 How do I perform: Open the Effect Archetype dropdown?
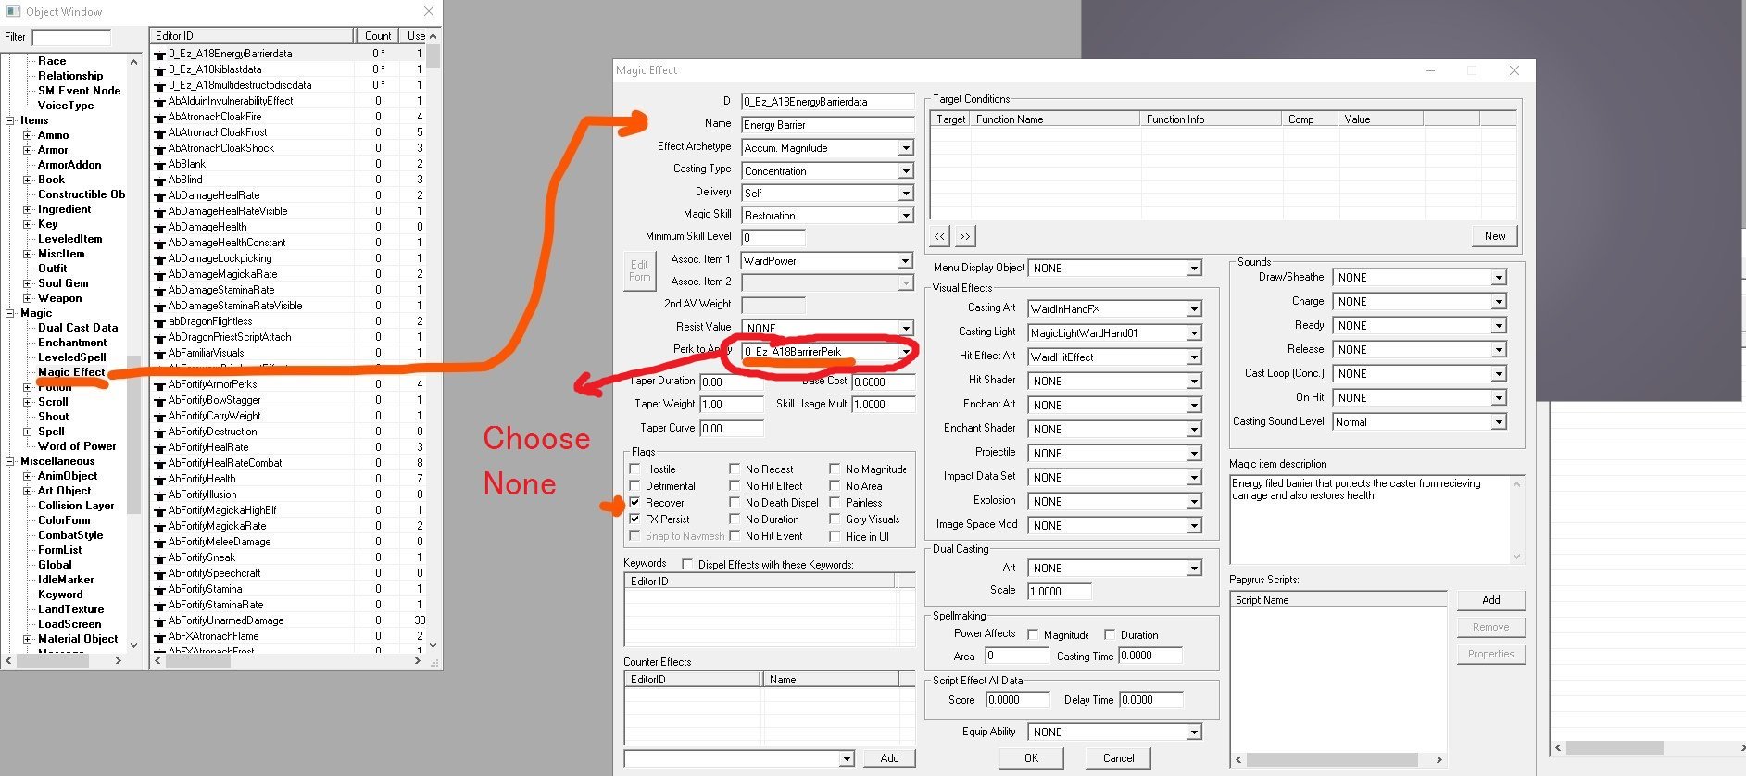[x=906, y=148]
